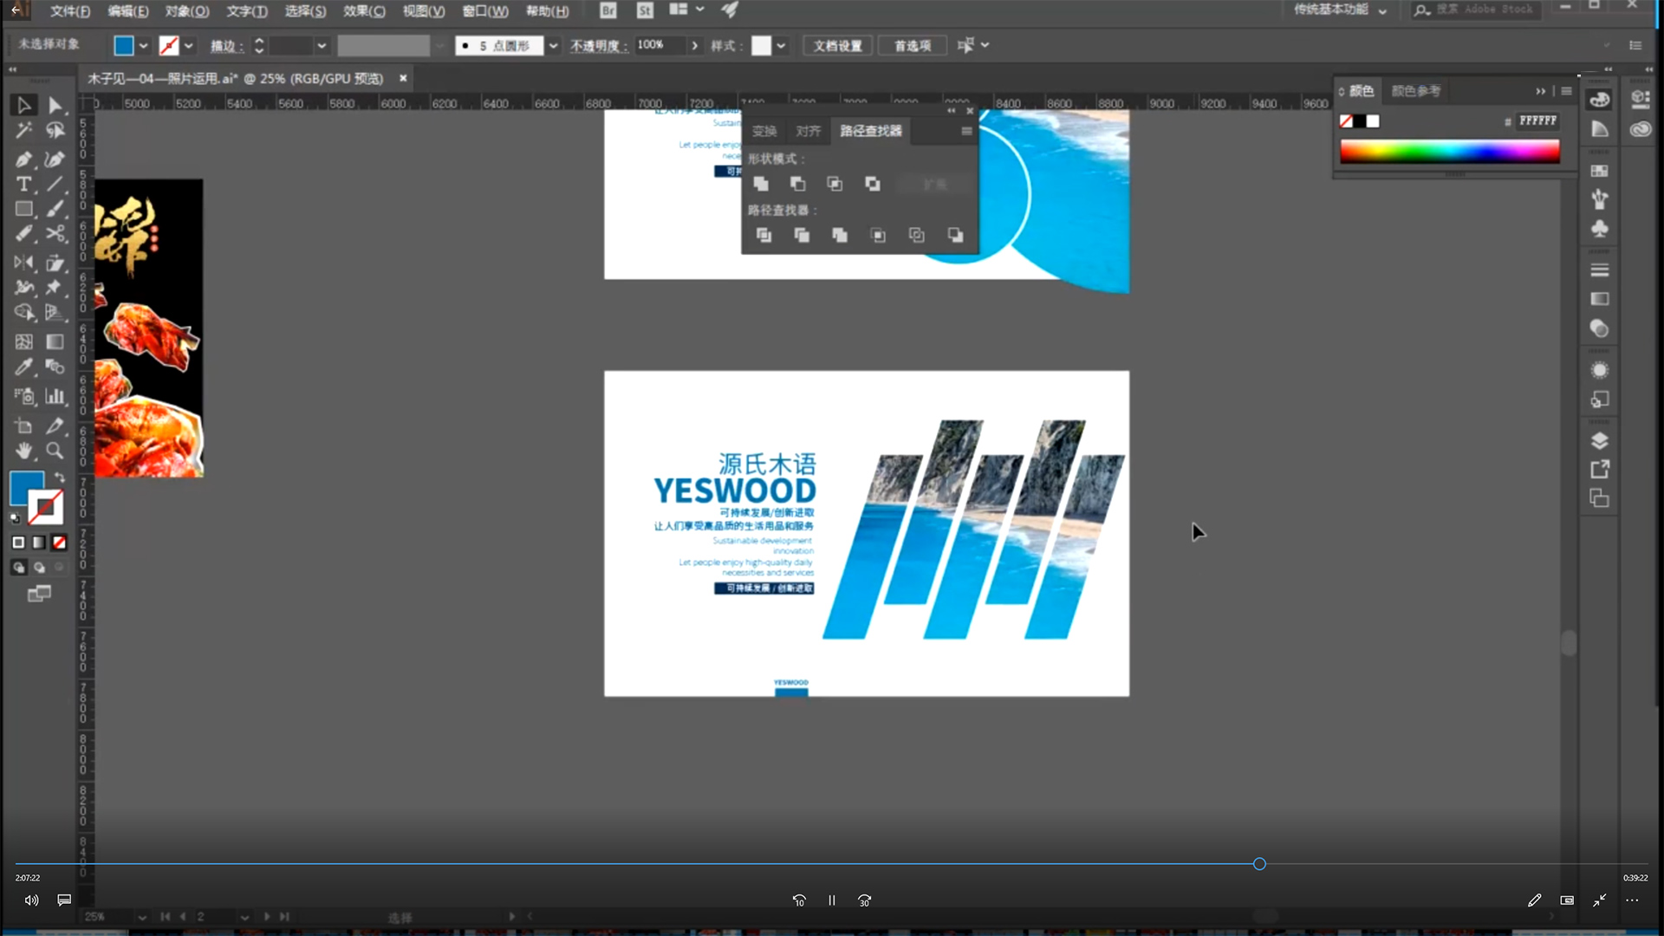The image size is (1664, 936).
Task: Open 传统基本功能 workspace dropdown
Action: click(x=1341, y=10)
